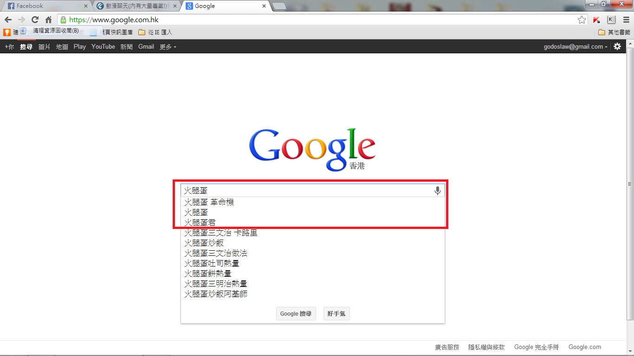The height and width of the screenshot is (356, 634).
Task: Open the grey K keyboard extension icon
Action: 611,19
